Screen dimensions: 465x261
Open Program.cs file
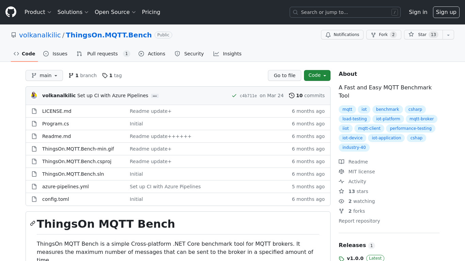click(55, 124)
